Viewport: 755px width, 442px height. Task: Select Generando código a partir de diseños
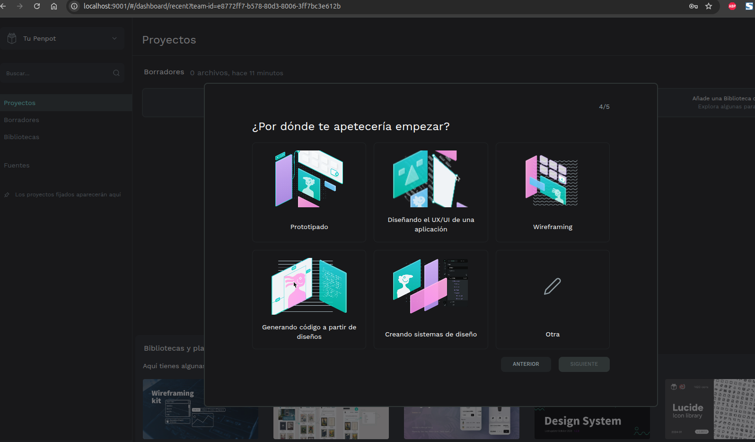pyautogui.click(x=309, y=300)
